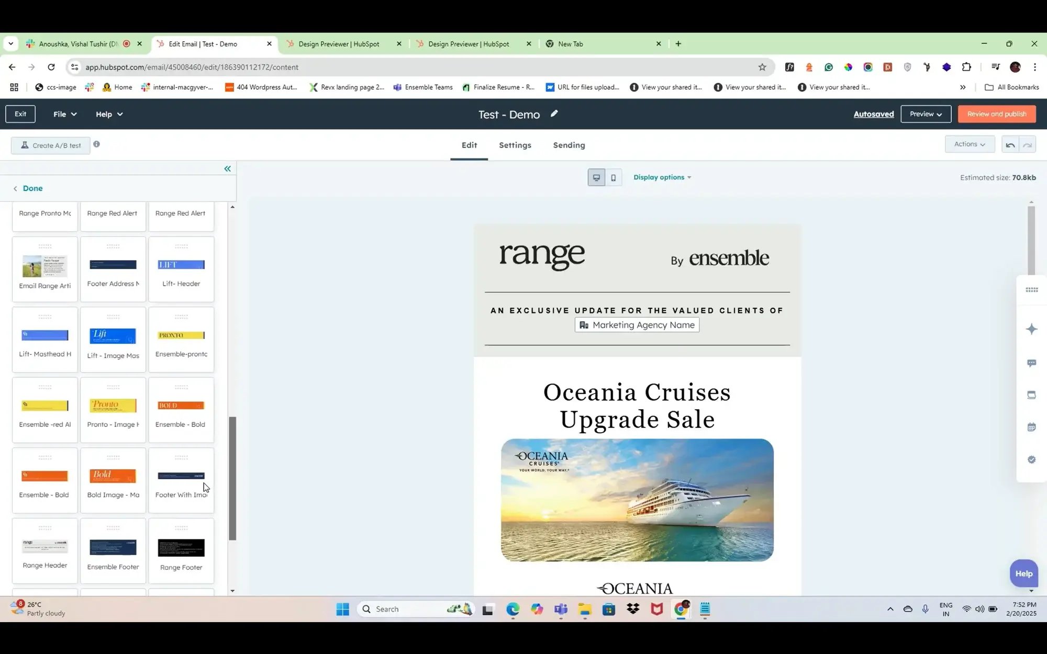
Task: Collapse the left sidebar panel with double chevron
Action: [x=227, y=168]
